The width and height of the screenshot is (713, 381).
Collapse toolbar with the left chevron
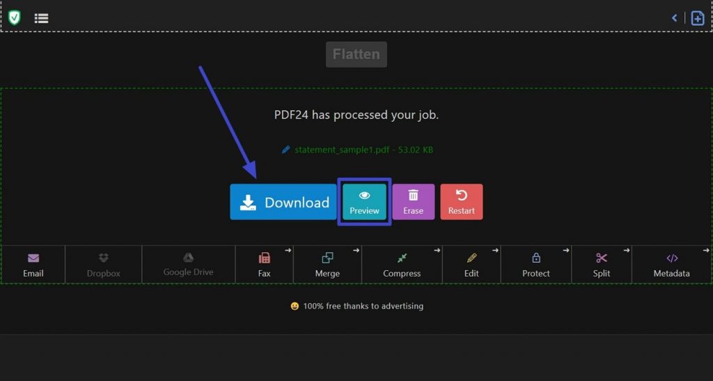674,17
